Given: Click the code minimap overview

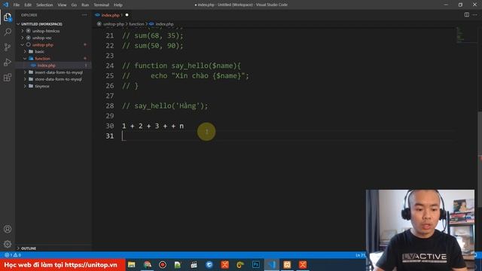Looking at the screenshot, I should click(x=466, y=35).
